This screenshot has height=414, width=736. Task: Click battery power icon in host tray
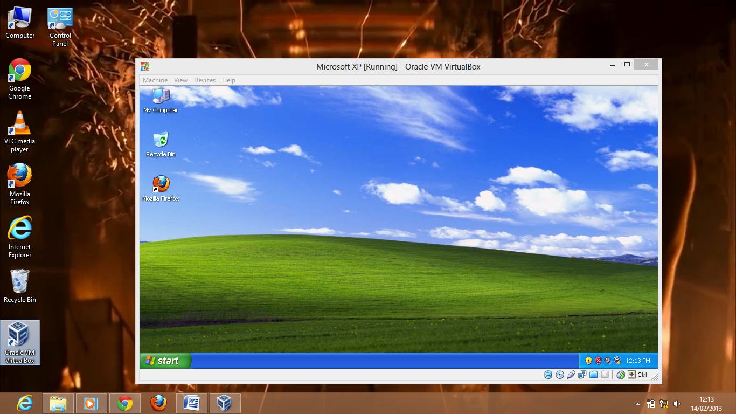pyautogui.click(x=651, y=403)
